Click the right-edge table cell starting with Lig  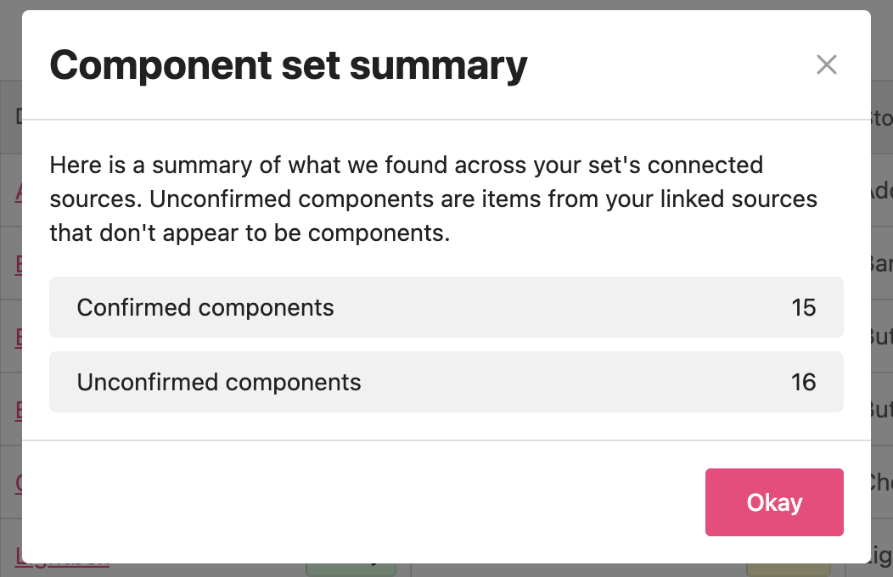pos(881,555)
